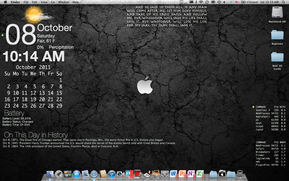Click the large 10:14 AM clock text
This screenshot has width=289, height=181.
coord(34,56)
